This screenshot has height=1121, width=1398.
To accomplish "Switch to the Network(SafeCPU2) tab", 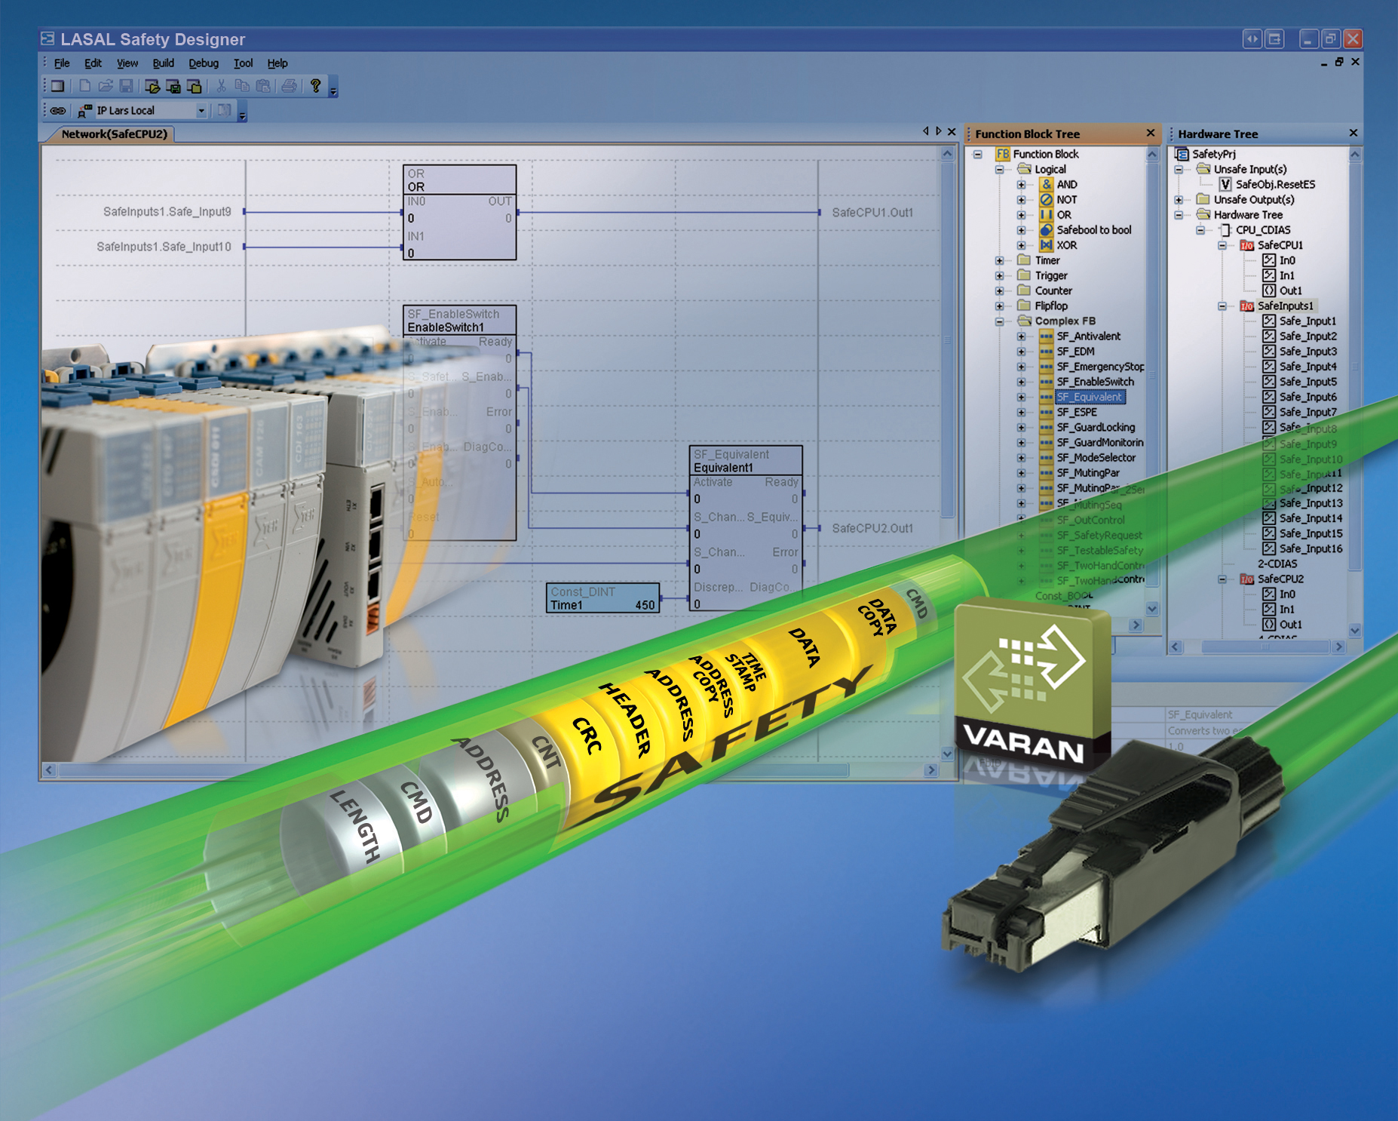I will pyautogui.click(x=114, y=134).
